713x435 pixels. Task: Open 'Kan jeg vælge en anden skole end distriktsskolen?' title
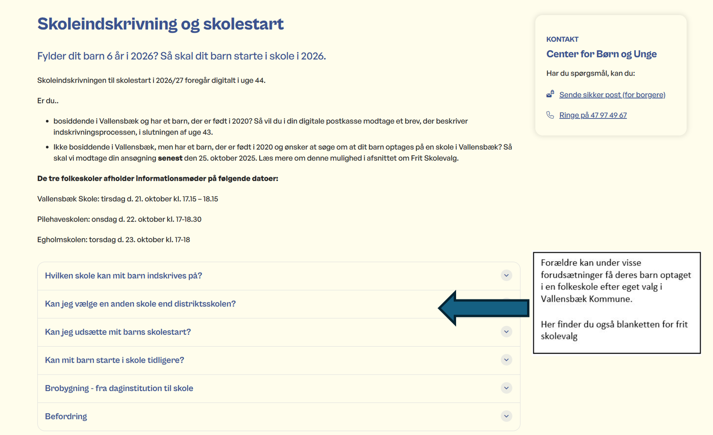tap(140, 304)
